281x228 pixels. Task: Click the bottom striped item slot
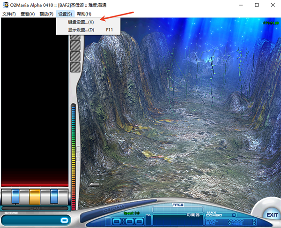pos(75,67)
